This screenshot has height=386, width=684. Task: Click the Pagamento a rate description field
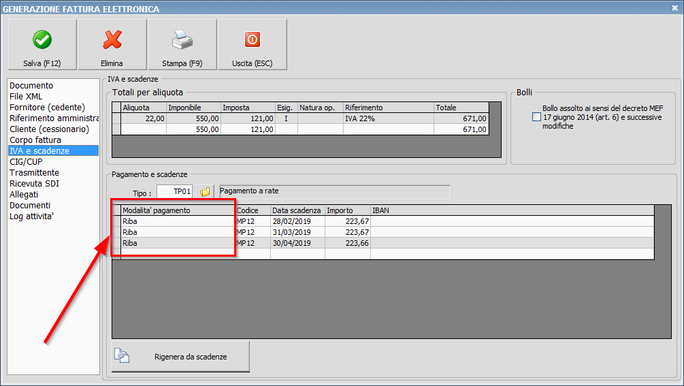pos(335,192)
